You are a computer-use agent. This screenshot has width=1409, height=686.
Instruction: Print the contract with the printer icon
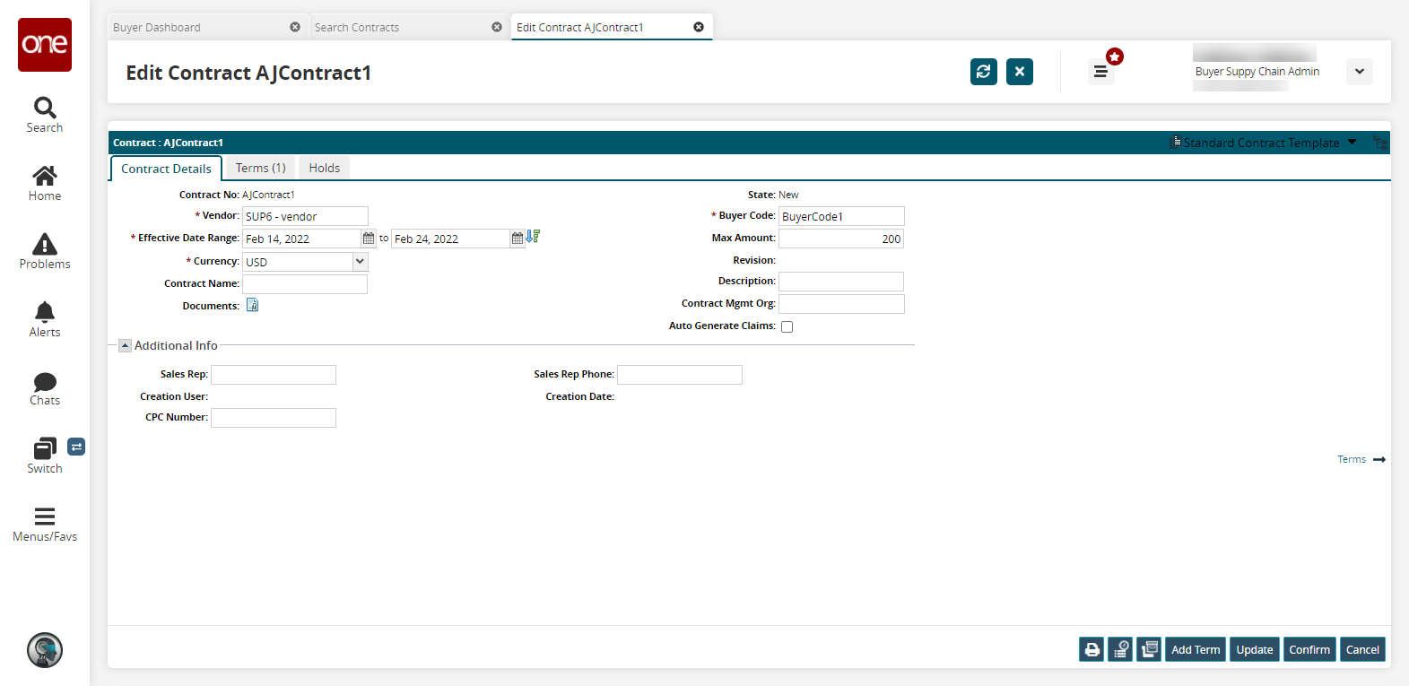point(1092,650)
